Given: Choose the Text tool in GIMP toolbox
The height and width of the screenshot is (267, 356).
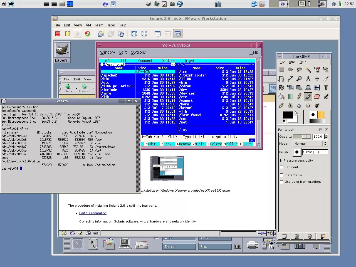Looking at the screenshot, I should click(x=326, y=88).
